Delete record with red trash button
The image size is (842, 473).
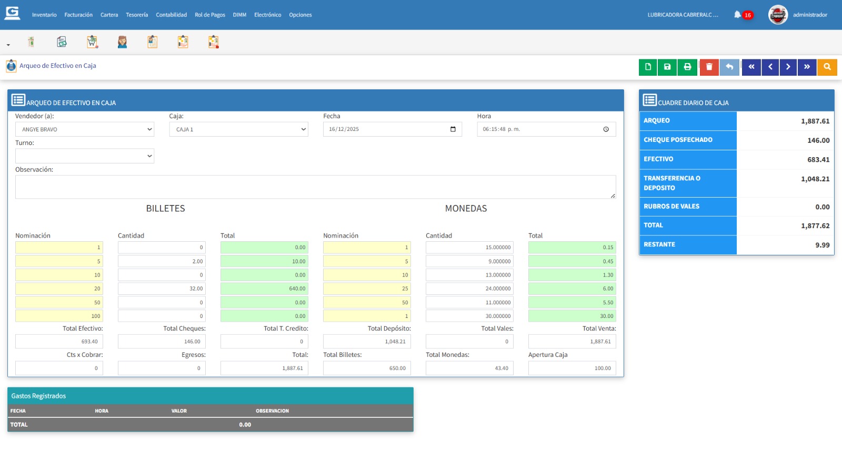tap(709, 67)
